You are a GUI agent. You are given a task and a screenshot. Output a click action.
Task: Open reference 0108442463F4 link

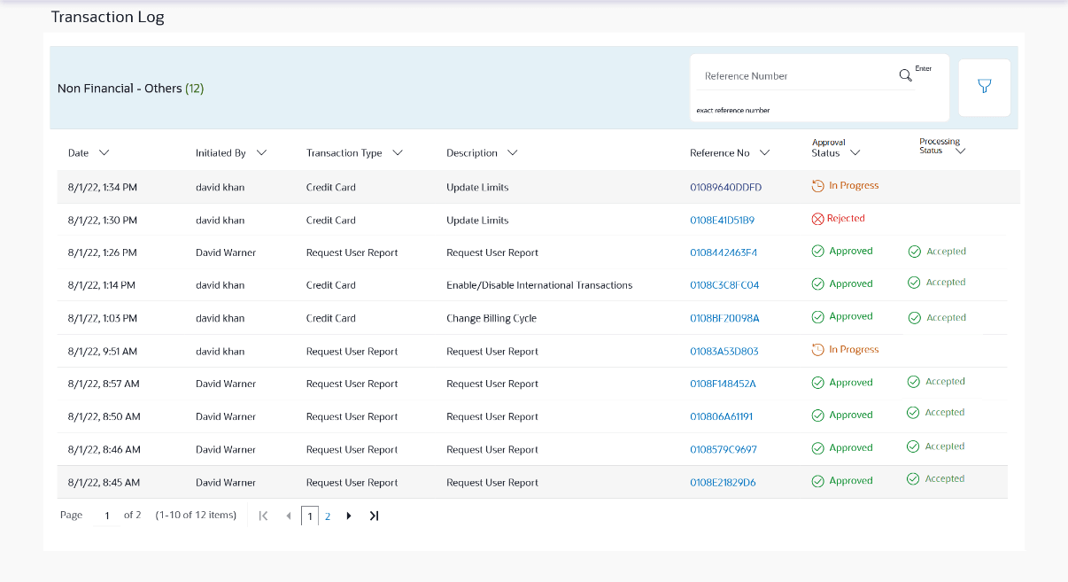click(x=723, y=253)
